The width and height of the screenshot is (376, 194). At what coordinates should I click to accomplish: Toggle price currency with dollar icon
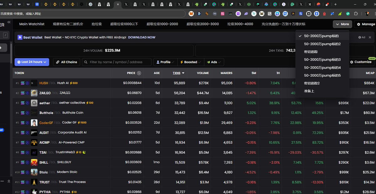tap(139, 73)
